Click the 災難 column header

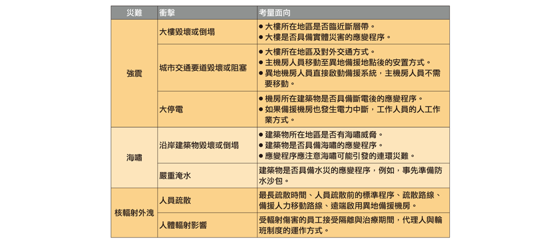click(134, 13)
